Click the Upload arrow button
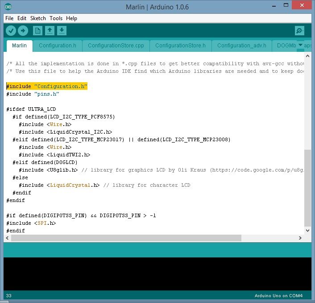Screen dimensions: 315x303 pos(23,31)
